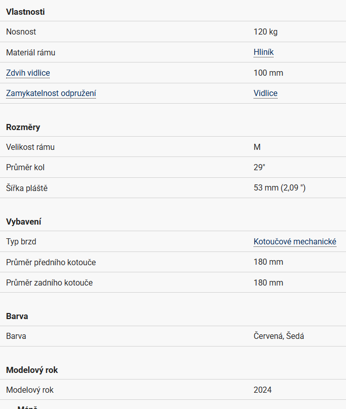Click the Vybavení section heading
The height and width of the screenshot is (409, 346).
pyautogui.click(x=24, y=222)
